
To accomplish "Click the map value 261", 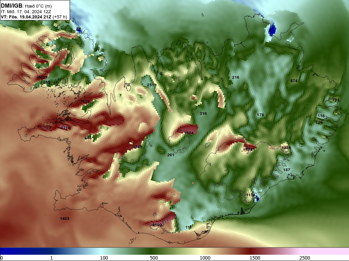I will click(171, 155).
